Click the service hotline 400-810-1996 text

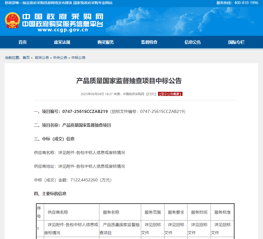click(246, 3)
